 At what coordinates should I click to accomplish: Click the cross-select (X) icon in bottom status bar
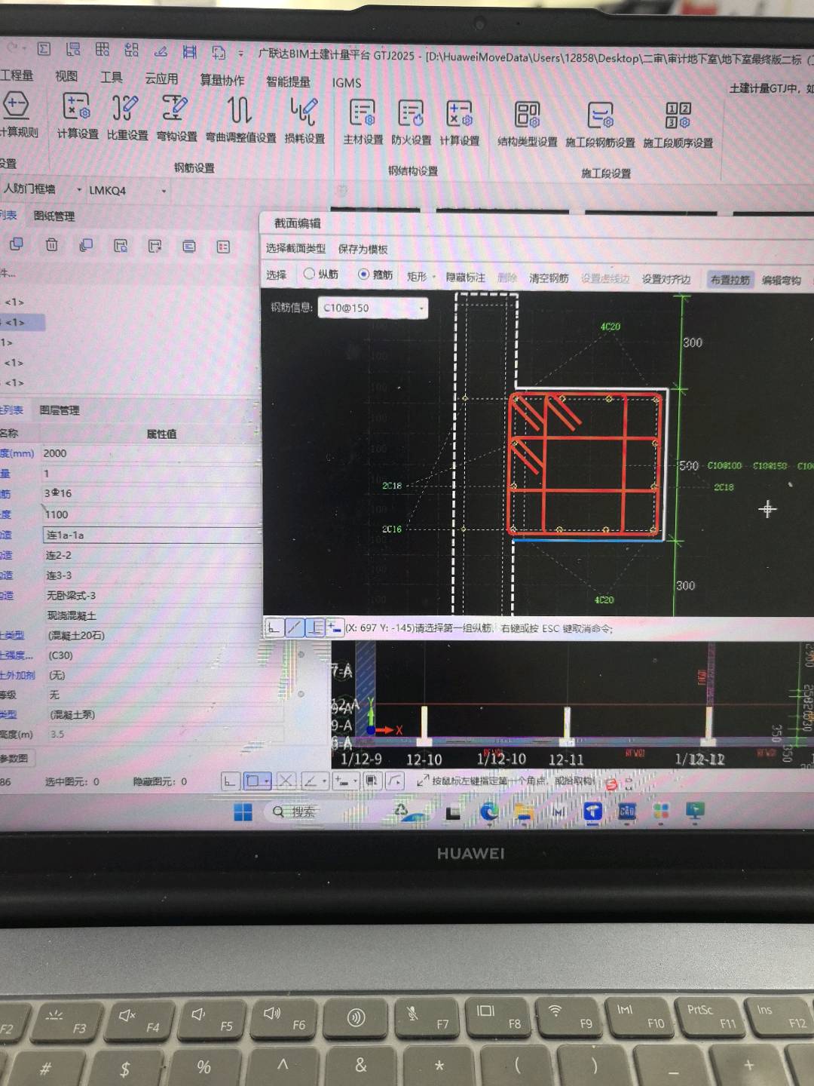(x=286, y=781)
